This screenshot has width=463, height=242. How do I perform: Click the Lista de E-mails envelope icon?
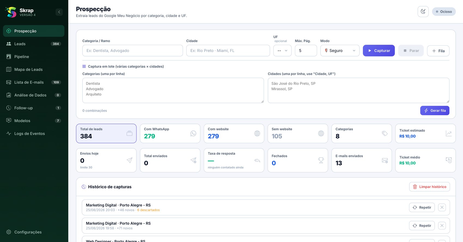[x=9, y=82]
